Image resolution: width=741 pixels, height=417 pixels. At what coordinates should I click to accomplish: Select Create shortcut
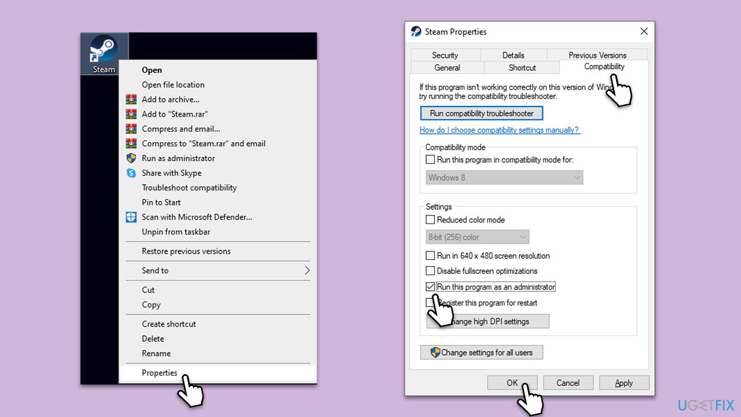point(218,324)
